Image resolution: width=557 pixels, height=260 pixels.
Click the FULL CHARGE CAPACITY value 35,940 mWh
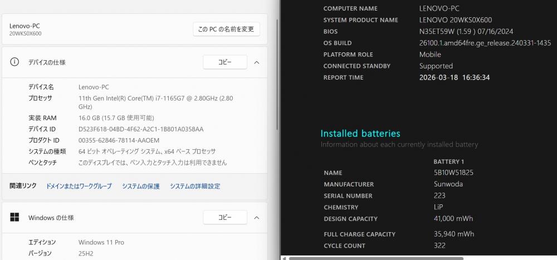pyautogui.click(x=453, y=234)
